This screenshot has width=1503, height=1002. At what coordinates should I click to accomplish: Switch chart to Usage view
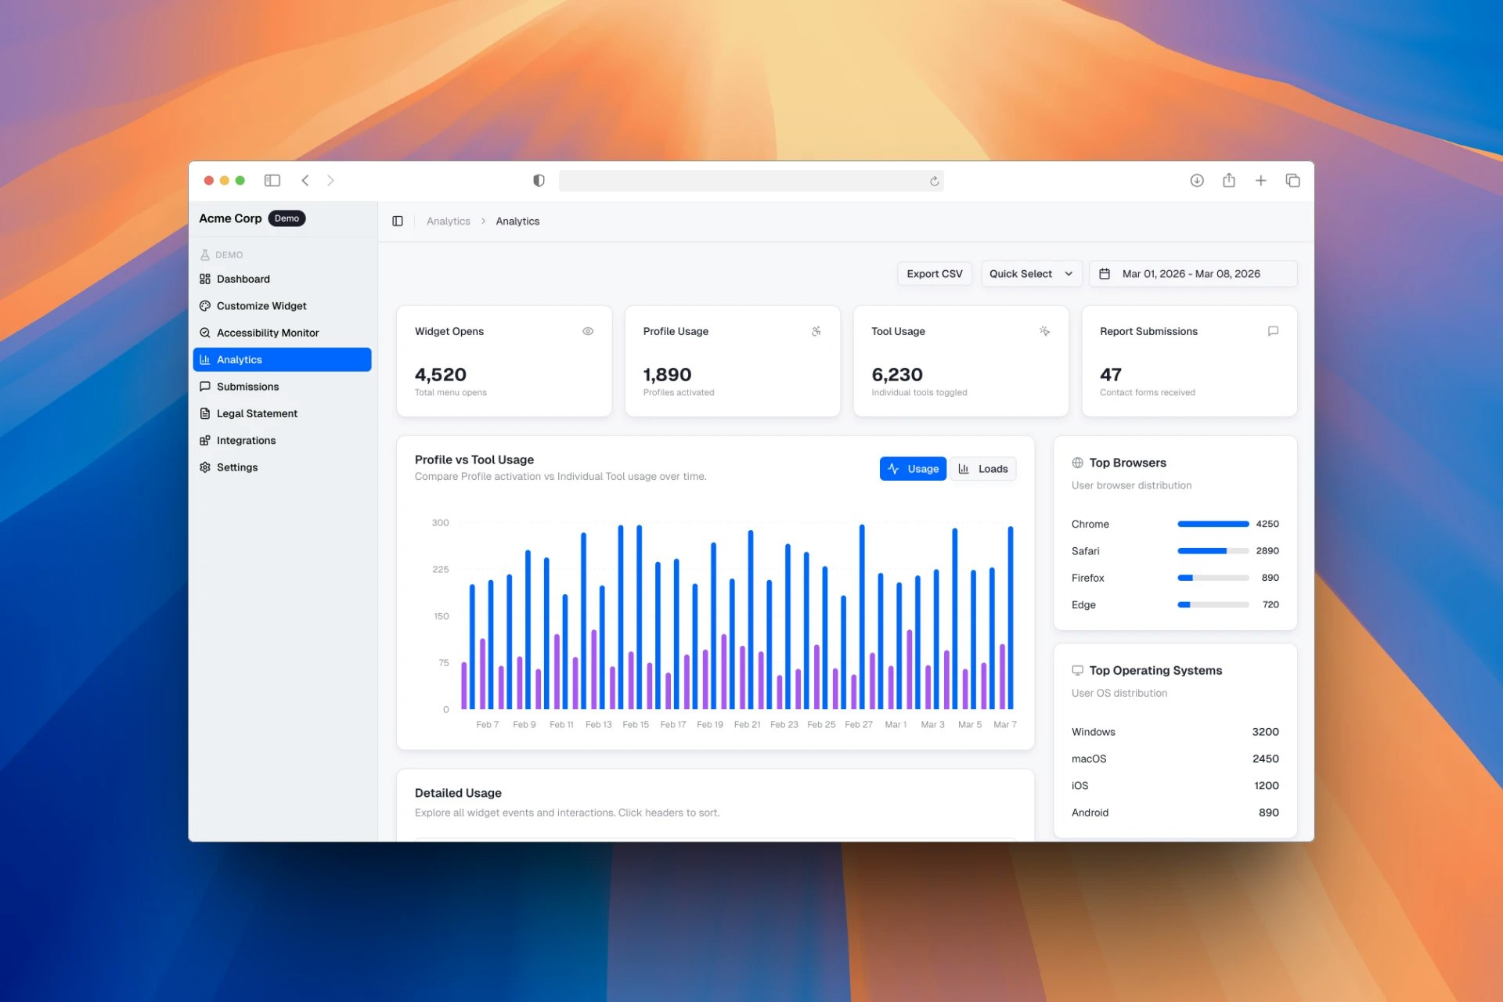(913, 469)
